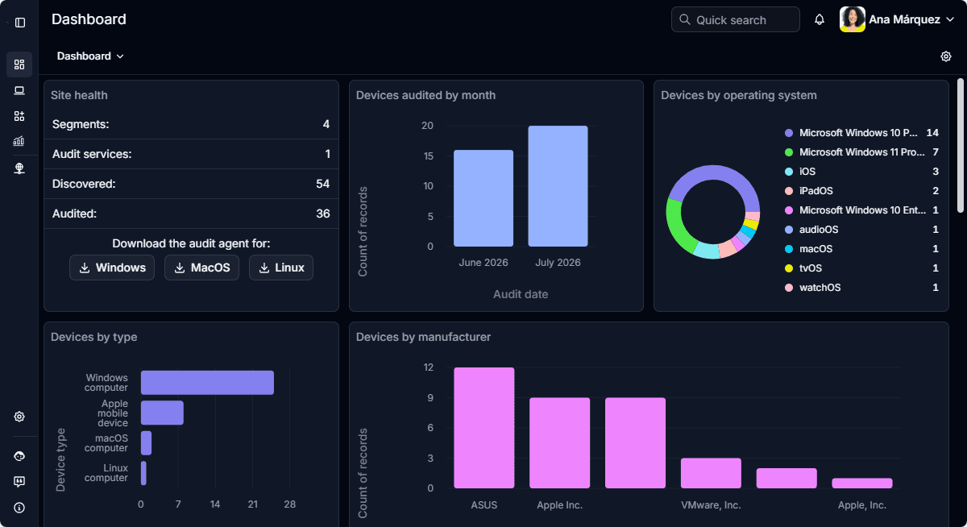Toggle the sidebar panel icon
This screenshot has height=527, width=967.
20,22
